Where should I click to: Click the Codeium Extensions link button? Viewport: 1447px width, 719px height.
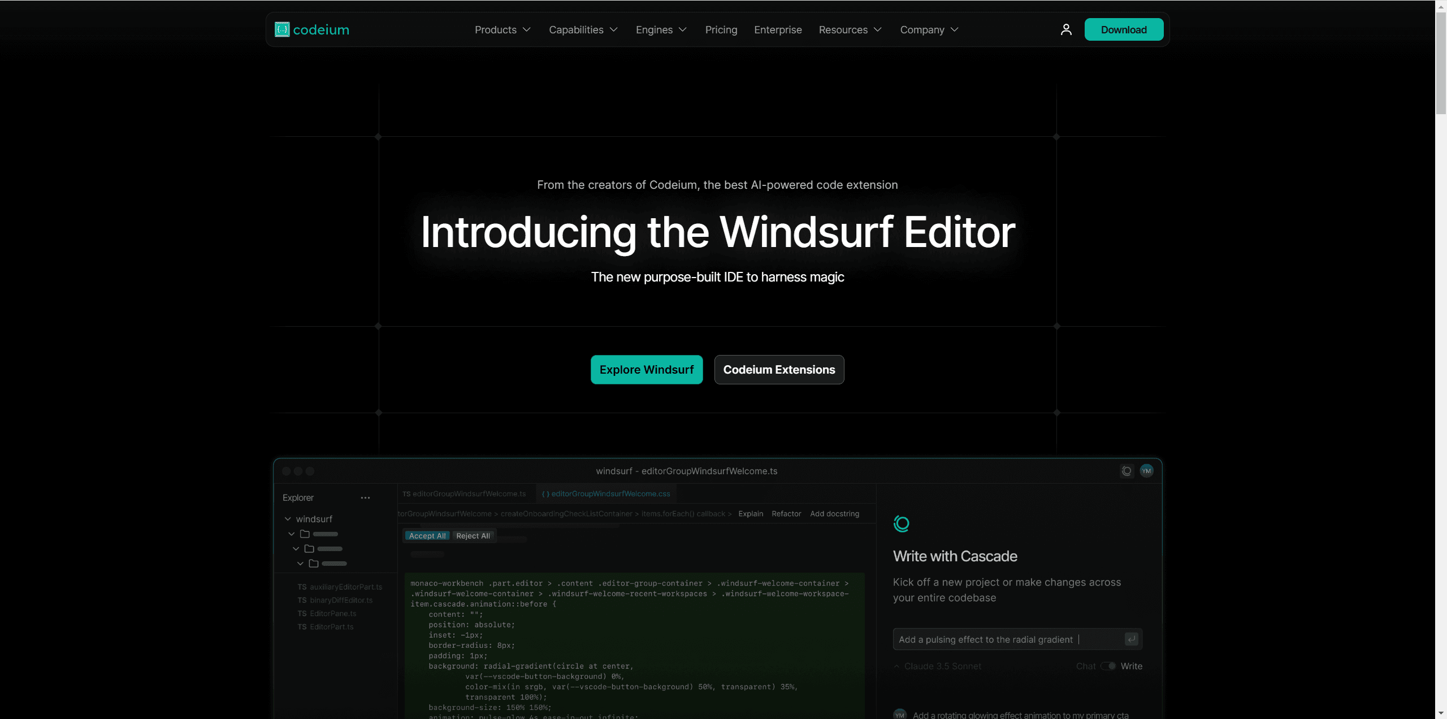[x=780, y=369]
